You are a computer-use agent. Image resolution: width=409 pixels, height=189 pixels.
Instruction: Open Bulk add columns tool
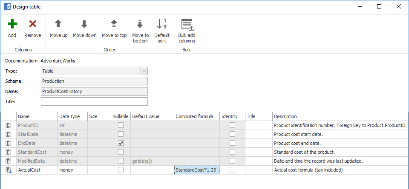pos(187,25)
